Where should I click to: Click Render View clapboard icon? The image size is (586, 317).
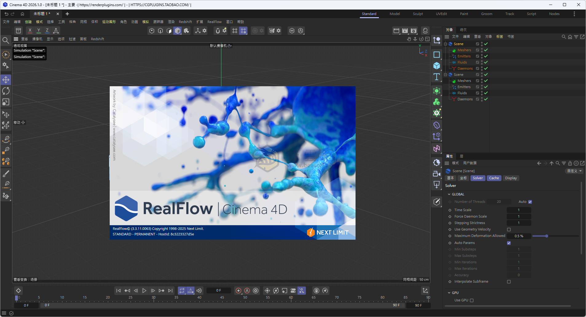pos(396,31)
